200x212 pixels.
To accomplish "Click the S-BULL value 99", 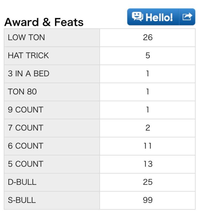I will tap(147, 200).
